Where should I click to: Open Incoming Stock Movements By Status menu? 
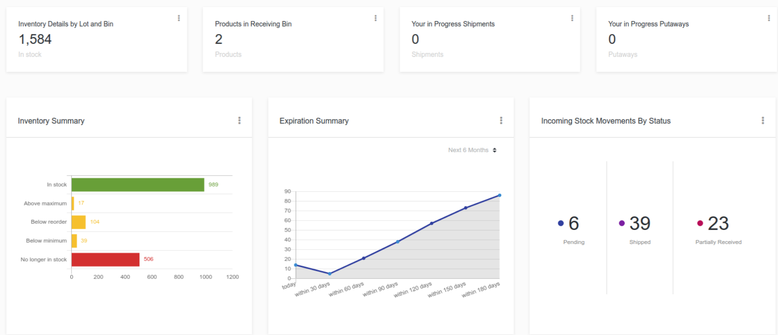tap(762, 121)
